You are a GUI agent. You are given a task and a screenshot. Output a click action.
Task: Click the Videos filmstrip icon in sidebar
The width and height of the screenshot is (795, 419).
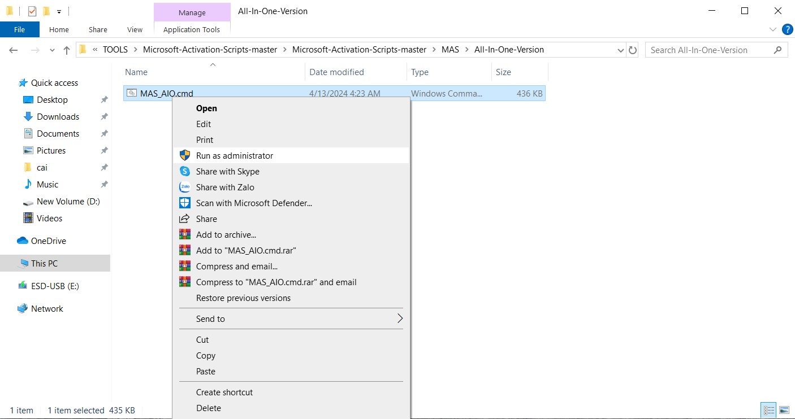(28, 218)
